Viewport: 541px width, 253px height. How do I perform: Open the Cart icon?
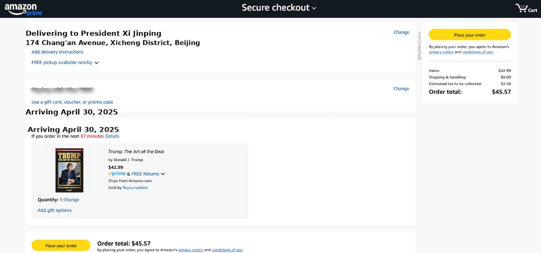(x=526, y=8)
